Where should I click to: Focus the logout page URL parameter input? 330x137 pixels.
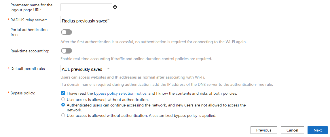tap(86, 7)
